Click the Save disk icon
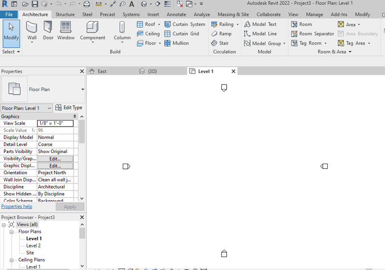 [x=35, y=4]
